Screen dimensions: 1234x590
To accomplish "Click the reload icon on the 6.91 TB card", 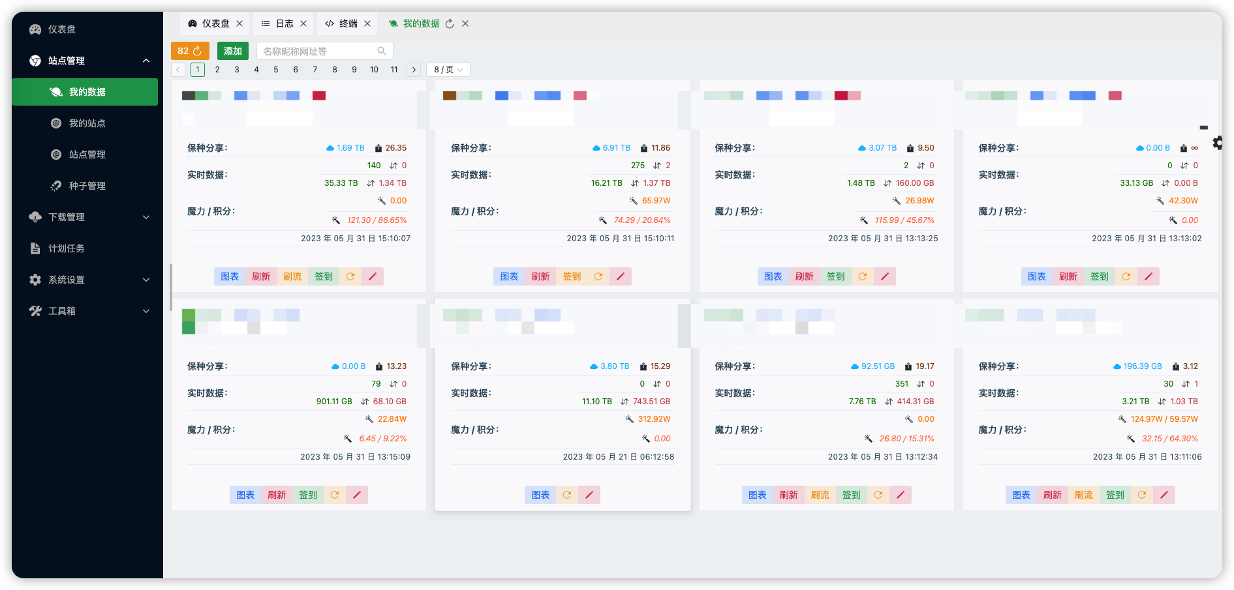I will tap(598, 276).
